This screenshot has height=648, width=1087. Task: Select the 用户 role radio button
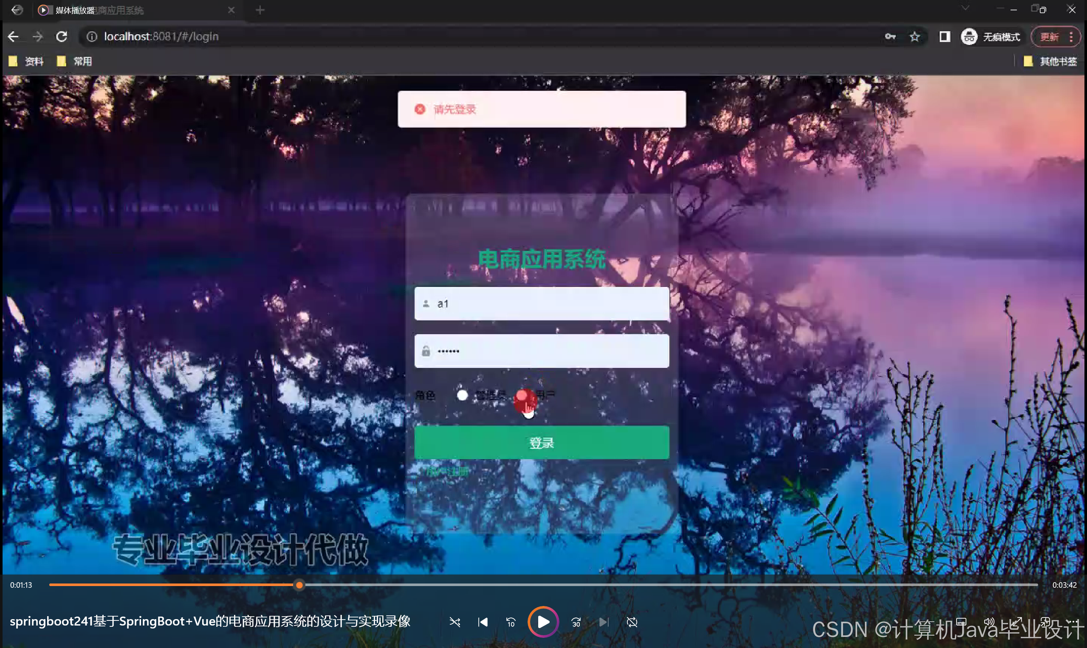[x=522, y=396]
